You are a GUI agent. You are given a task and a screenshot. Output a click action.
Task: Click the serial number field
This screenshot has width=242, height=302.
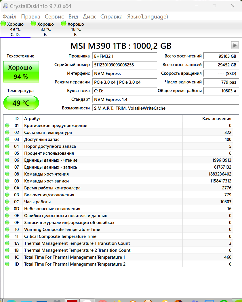124,65
